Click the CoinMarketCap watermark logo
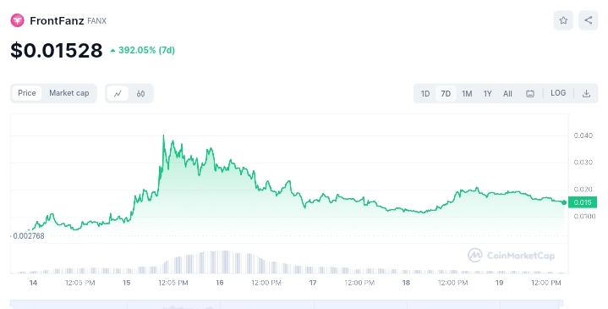The width and height of the screenshot is (608, 309). point(511,256)
